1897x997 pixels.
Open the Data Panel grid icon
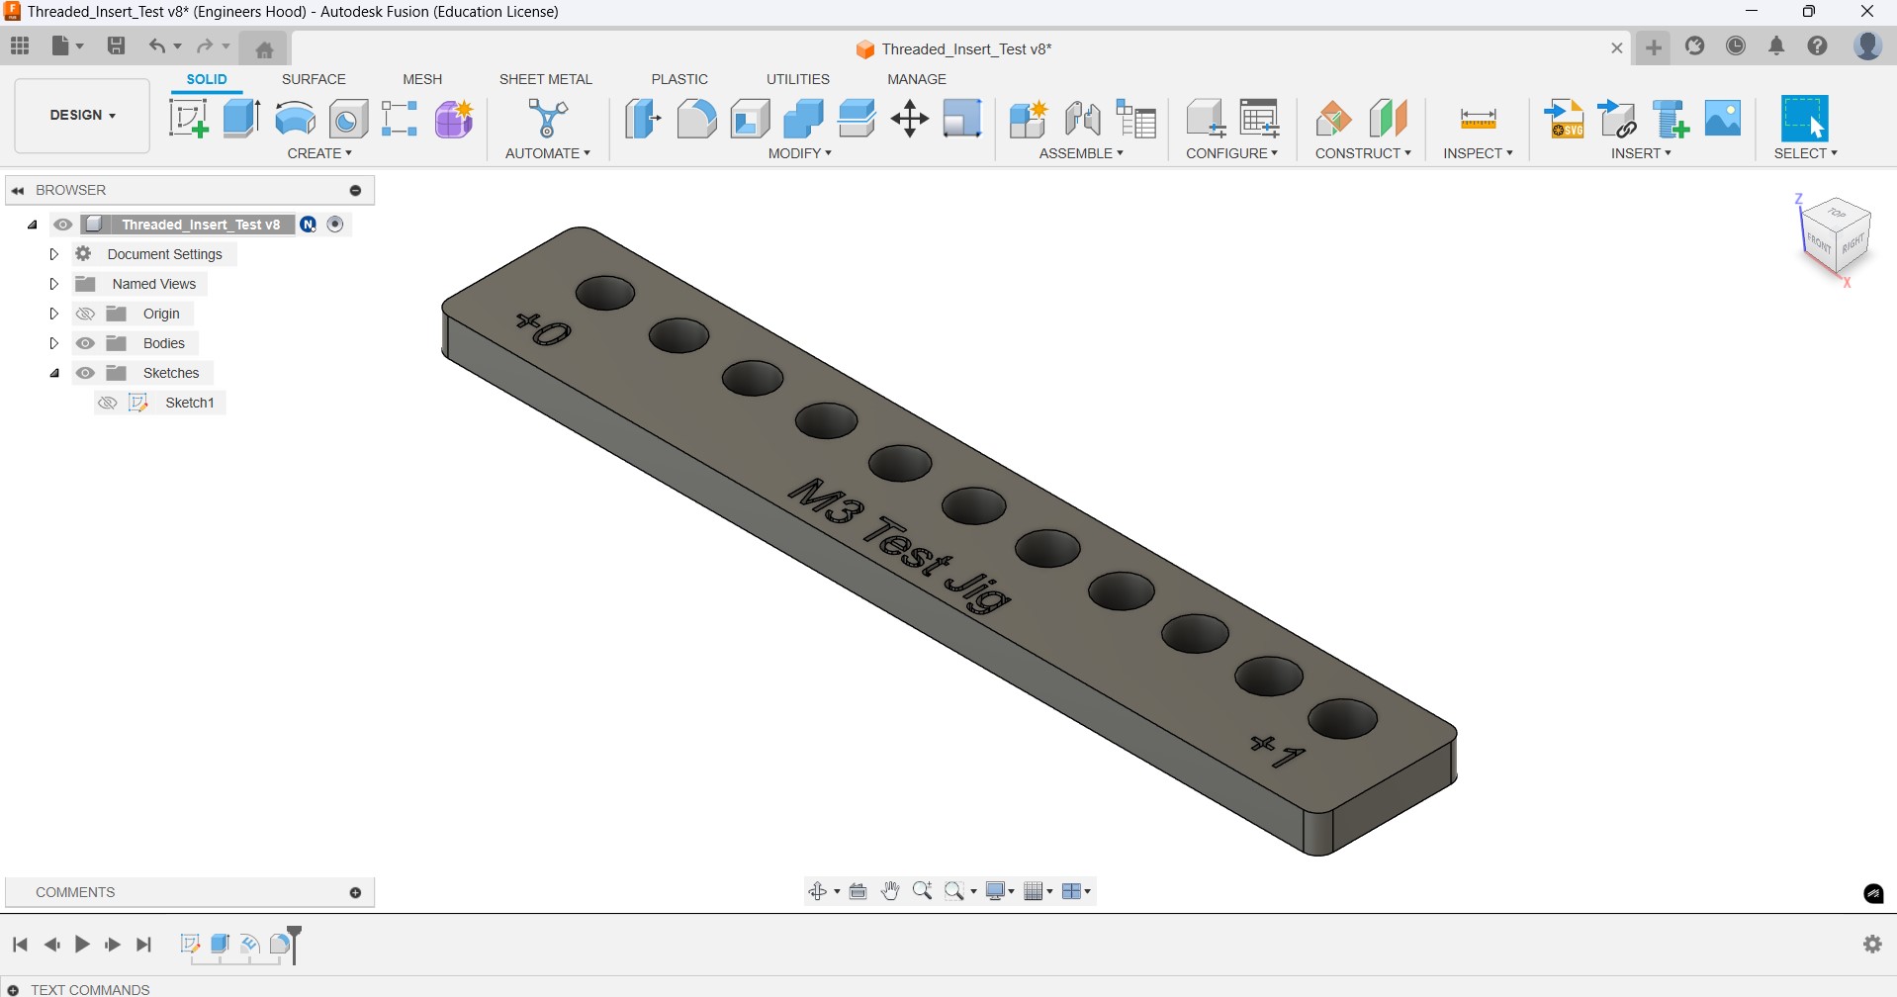pos(20,45)
